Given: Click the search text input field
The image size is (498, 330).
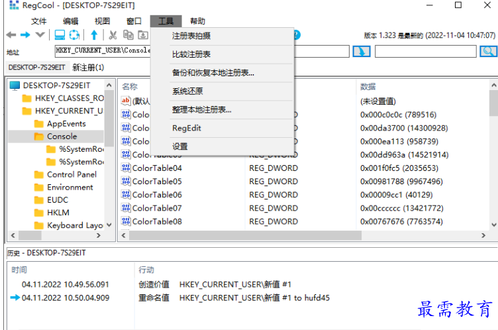Looking at the screenshot, I should [x=426, y=52].
